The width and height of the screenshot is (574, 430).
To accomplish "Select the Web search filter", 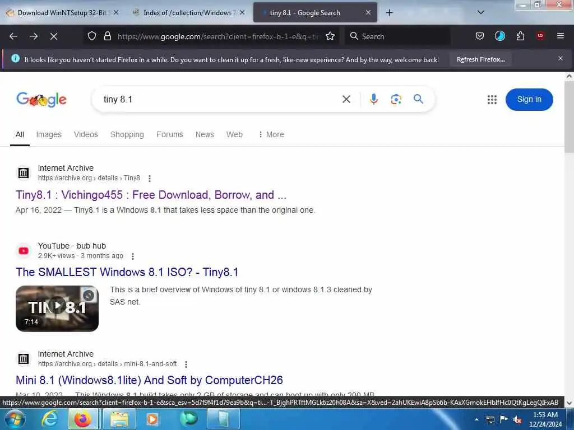I will pyautogui.click(x=234, y=134).
